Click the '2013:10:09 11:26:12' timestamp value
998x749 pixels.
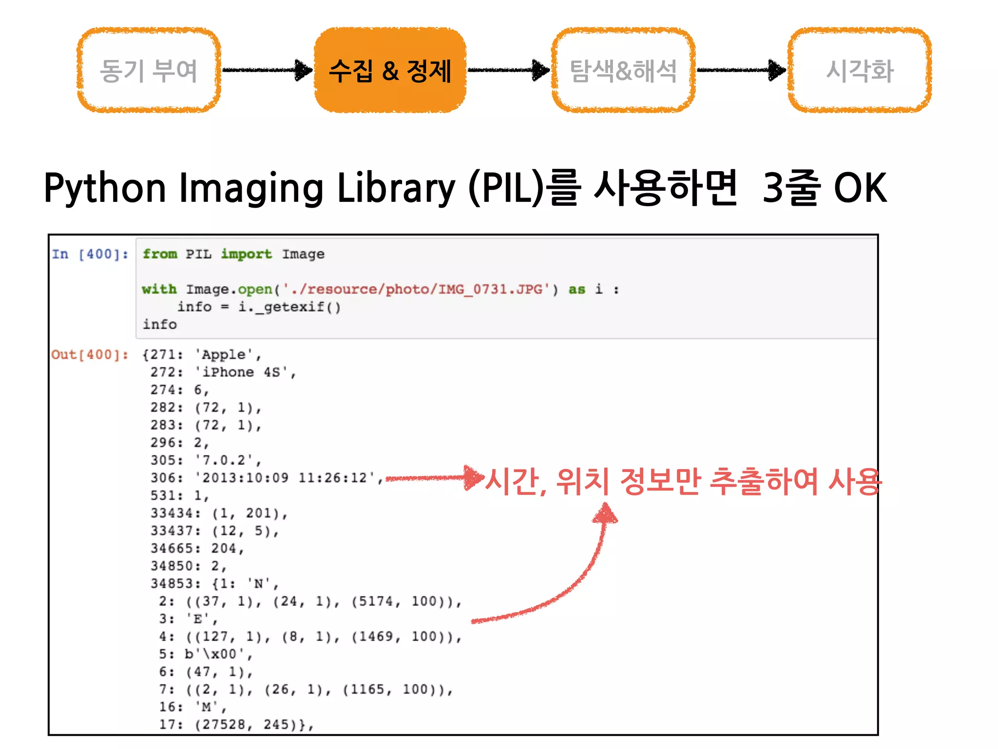point(285,478)
